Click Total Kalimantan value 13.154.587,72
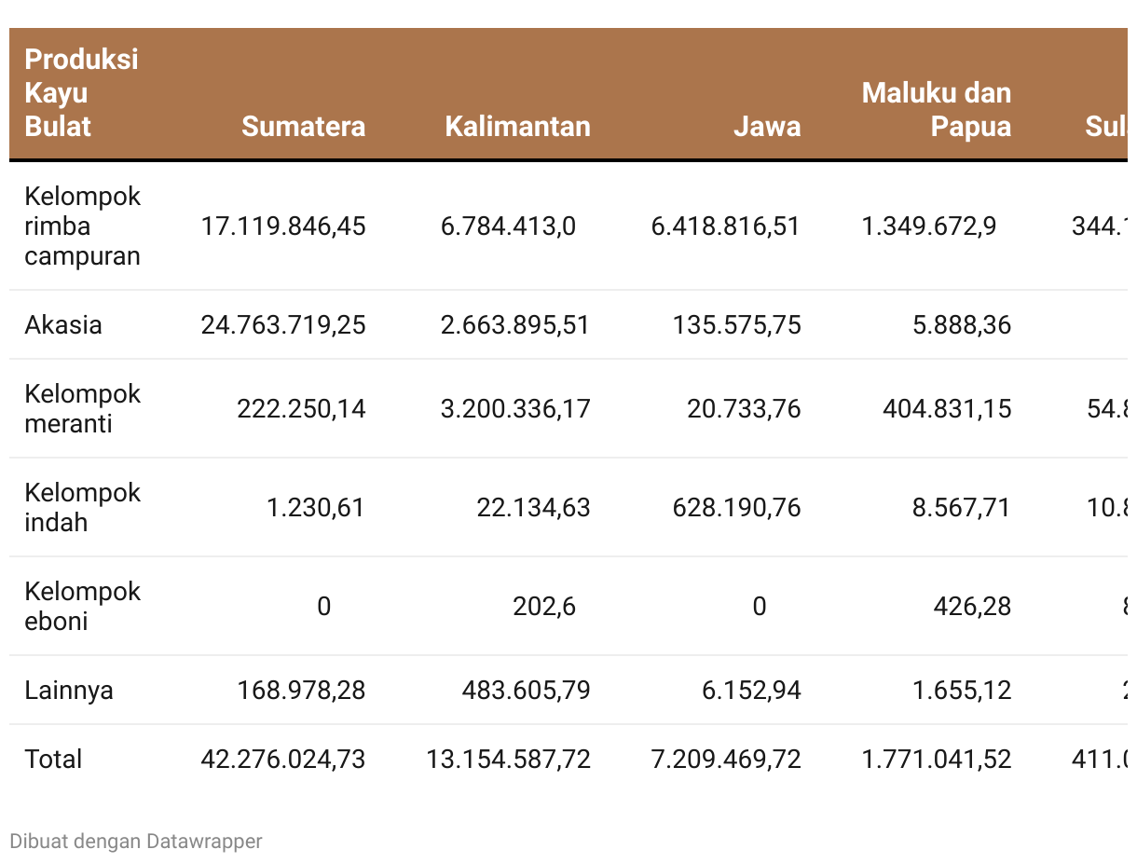This screenshot has width=1137, height=863. click(508, 760)
